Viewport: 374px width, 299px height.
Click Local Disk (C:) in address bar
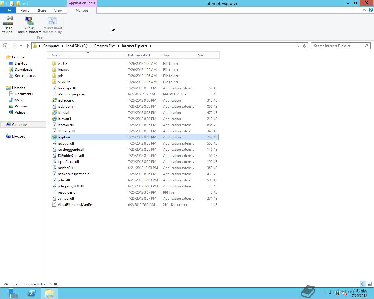click(77, 46)
